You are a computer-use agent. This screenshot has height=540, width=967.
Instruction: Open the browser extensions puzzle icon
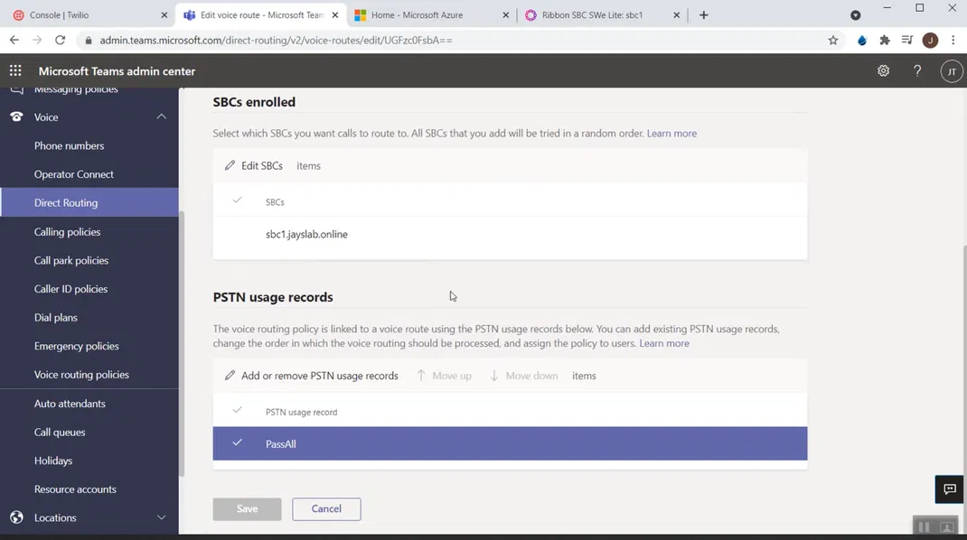884,41
